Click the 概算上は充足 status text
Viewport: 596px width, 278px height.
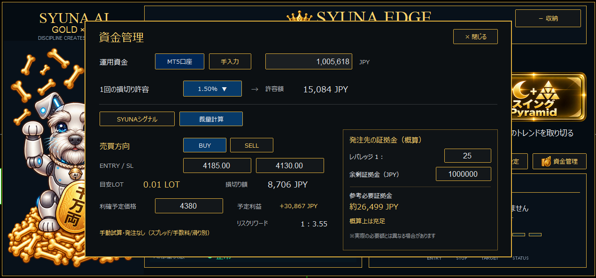[x=367, y=221]
